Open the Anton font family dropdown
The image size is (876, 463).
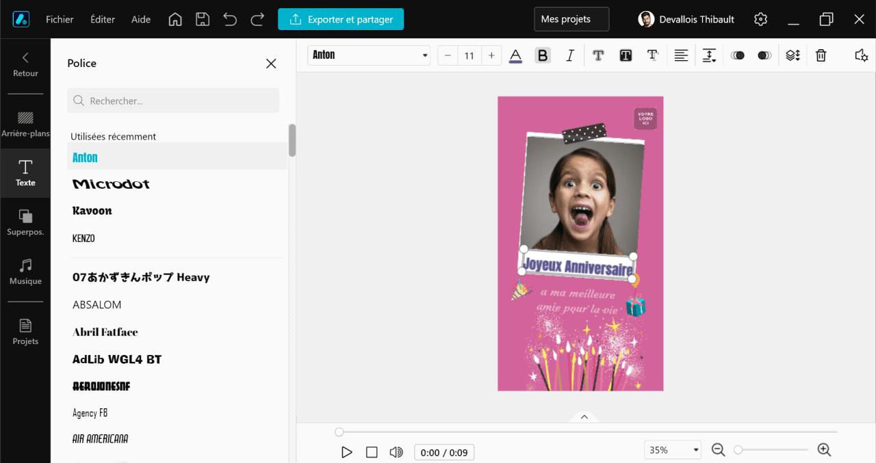coord(368,55)
